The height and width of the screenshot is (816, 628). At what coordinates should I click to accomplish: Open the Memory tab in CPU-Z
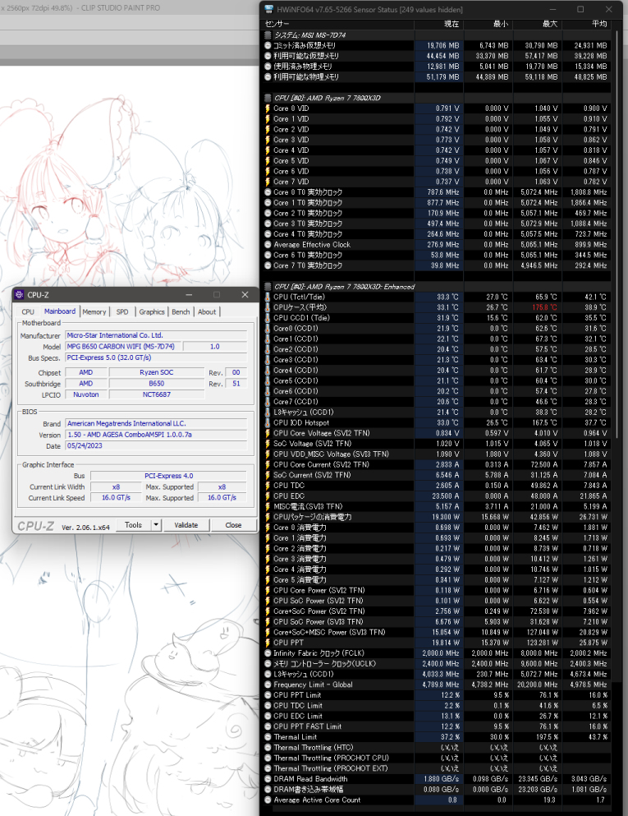click(94, 311)
